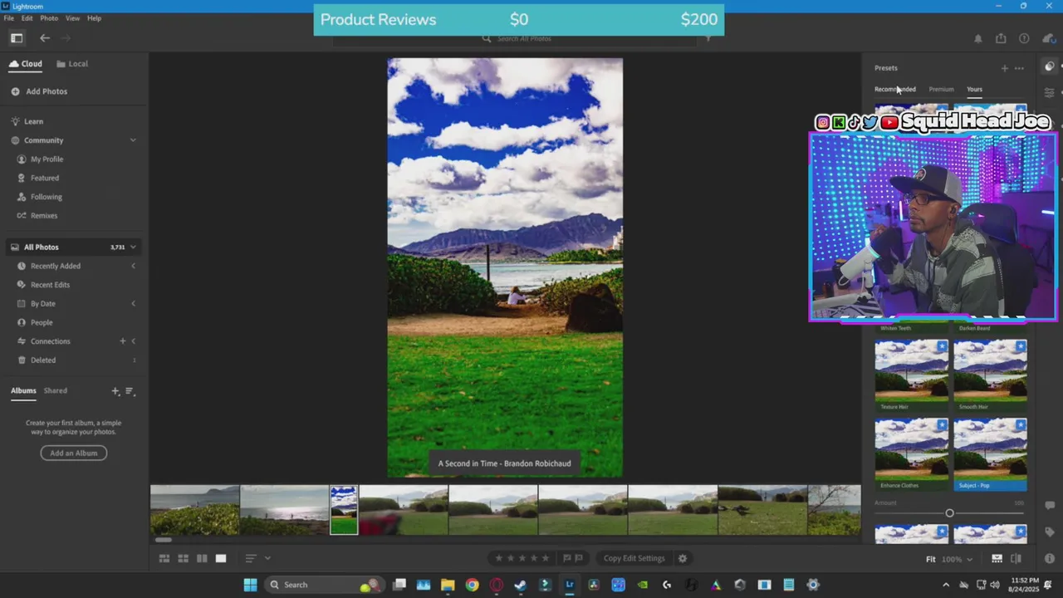Viewport: 1063px width, 598px height.
Task: Select the selected portrait thumbnail in filmstrip
Action: [344, 510]
